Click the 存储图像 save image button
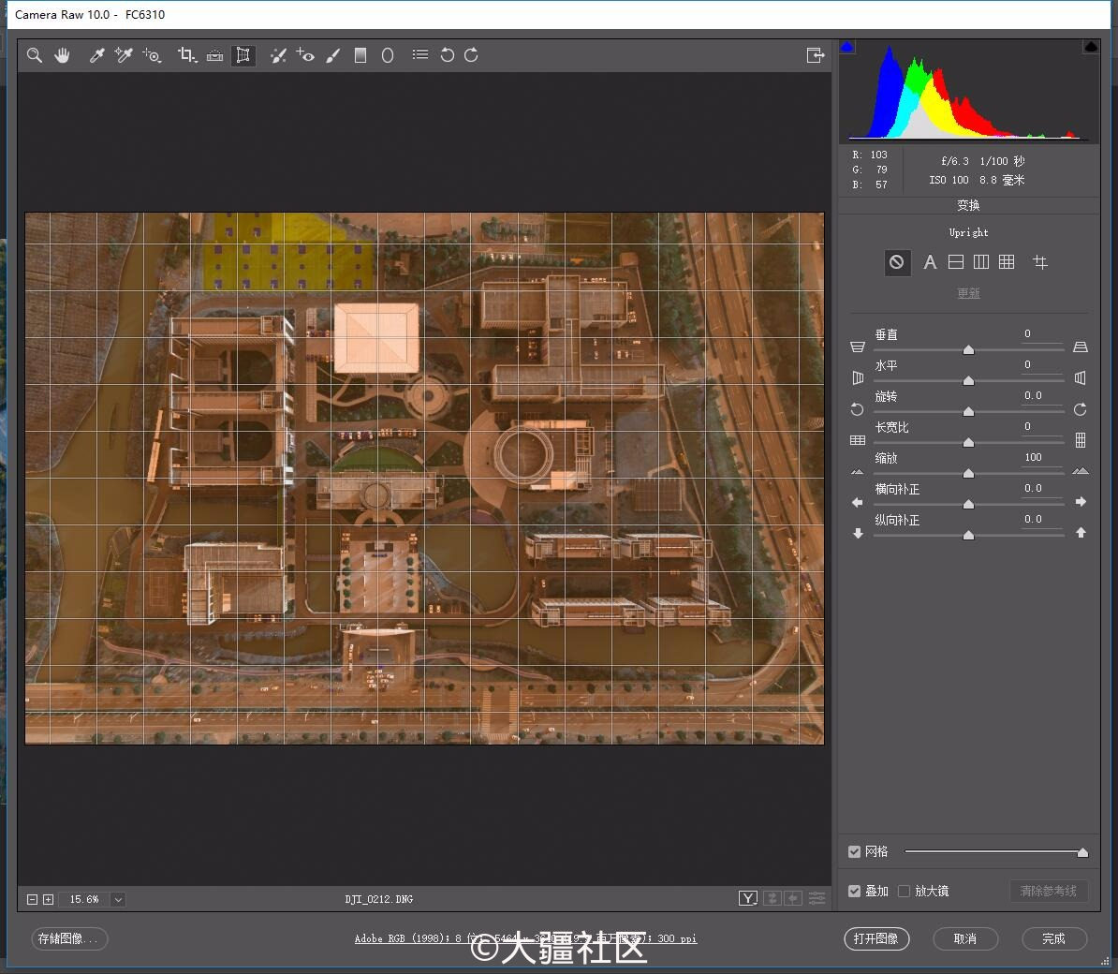Image resolution: width=1118 pixels, height=974 pixels. [x=69, y=938]
